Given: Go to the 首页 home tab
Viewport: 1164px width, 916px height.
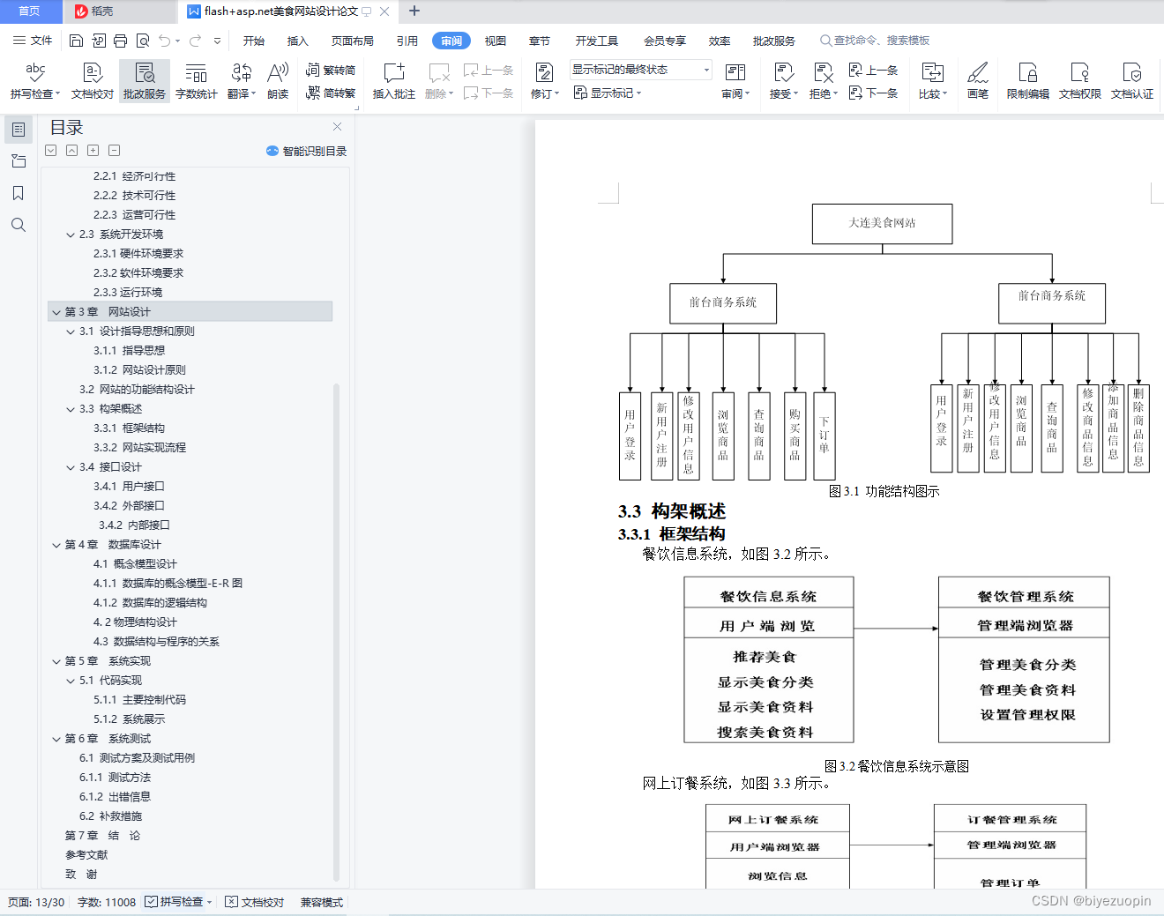Looking at the screenshot, I should [30, 11].
